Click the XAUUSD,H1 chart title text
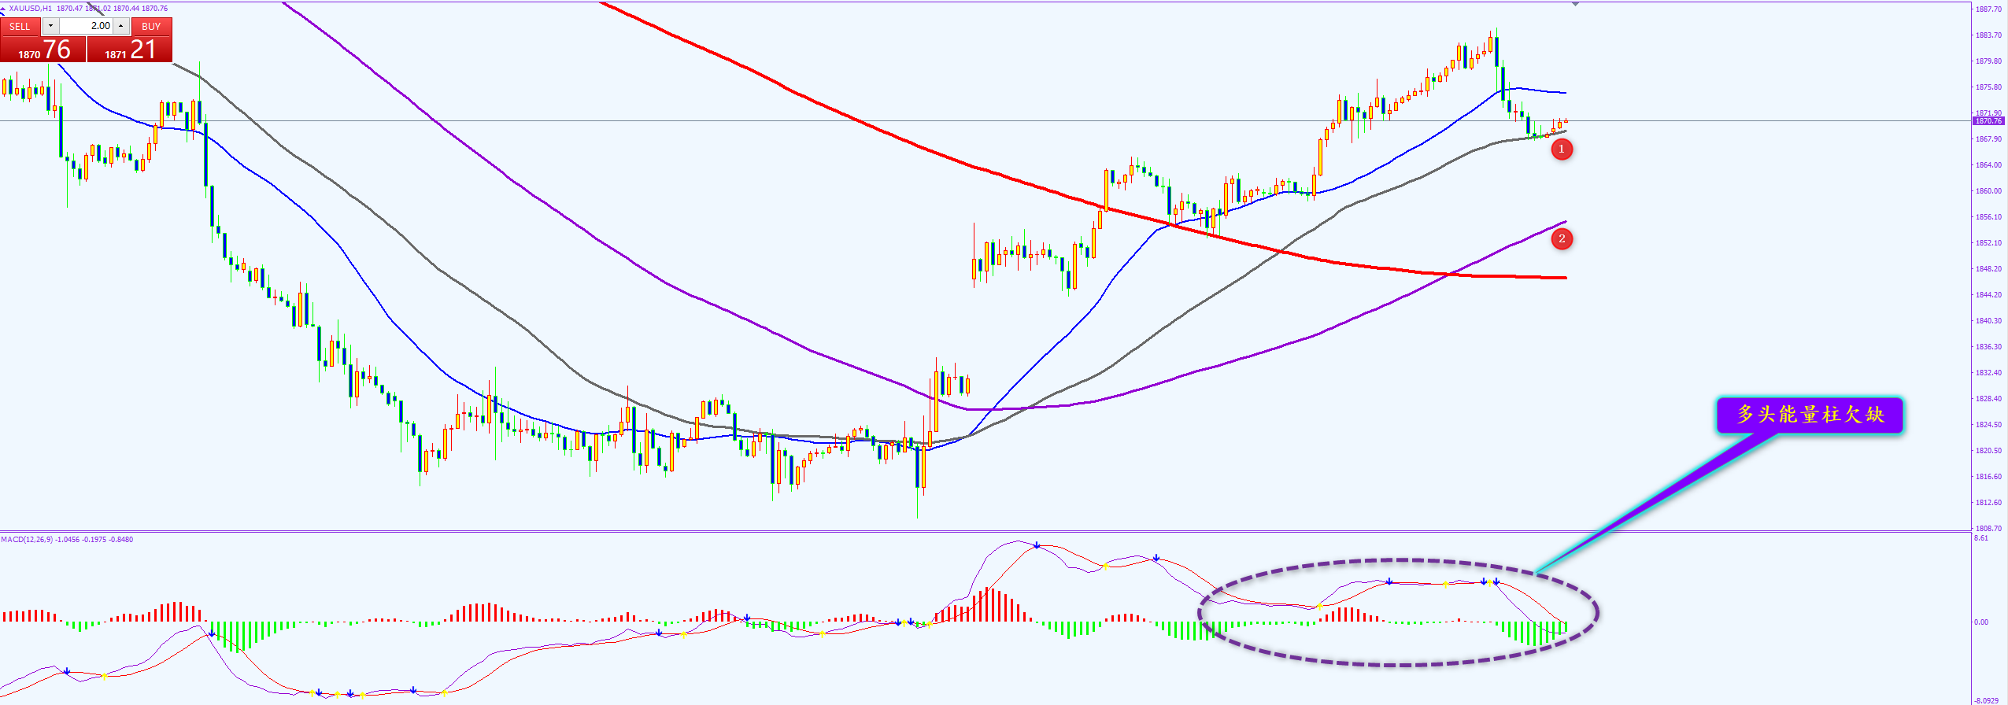 (30, 9)
